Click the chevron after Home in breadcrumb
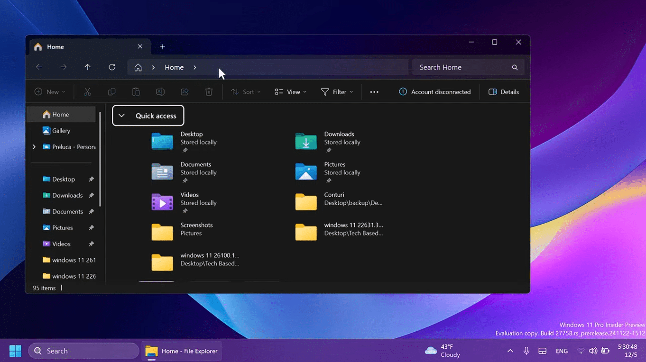The image size is (646, 362). tap(195, 67)
